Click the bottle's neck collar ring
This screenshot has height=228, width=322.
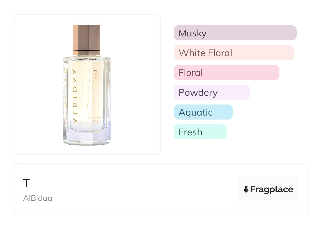tap(86, 53)
